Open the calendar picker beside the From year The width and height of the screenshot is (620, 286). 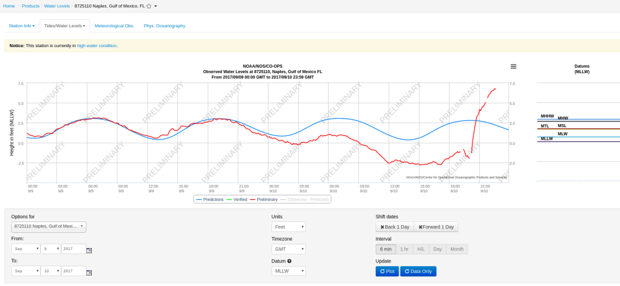click(89, 250)
